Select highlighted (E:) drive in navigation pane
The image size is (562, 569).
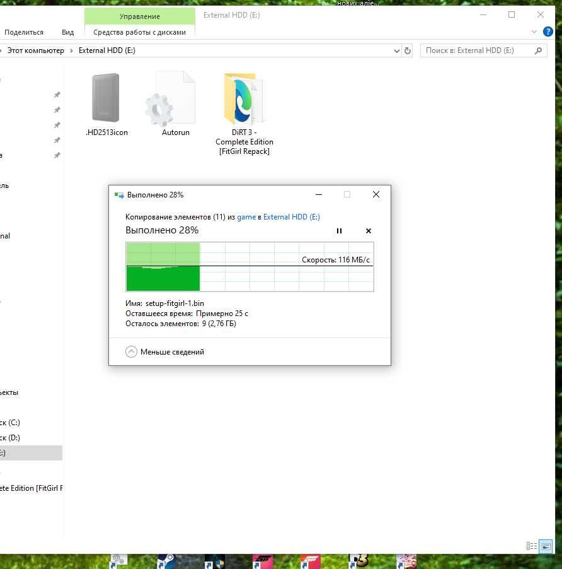(x=31, y=453)
